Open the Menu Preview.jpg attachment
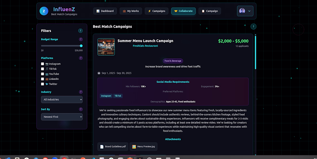The height and width of the screenshot is (159, 317). [144, 146]
